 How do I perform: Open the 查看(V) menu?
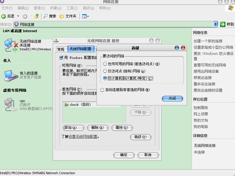tap(39, 8)
